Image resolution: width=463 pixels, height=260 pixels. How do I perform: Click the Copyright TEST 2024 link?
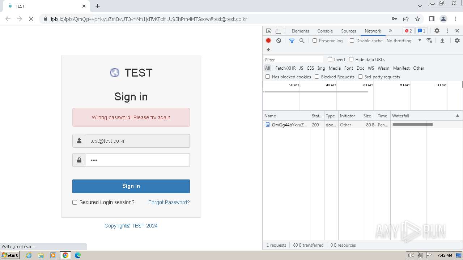coord(131,226)
